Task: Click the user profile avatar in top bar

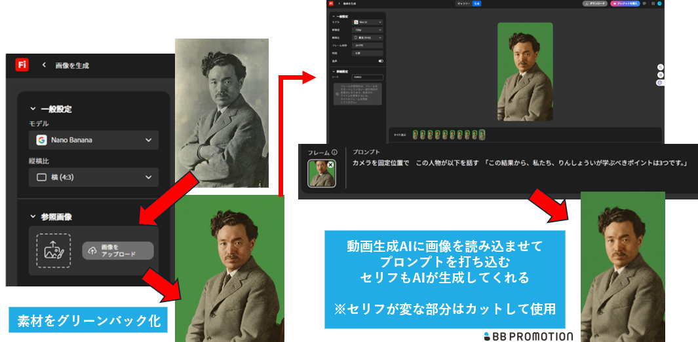Action: tap(659, 3)
